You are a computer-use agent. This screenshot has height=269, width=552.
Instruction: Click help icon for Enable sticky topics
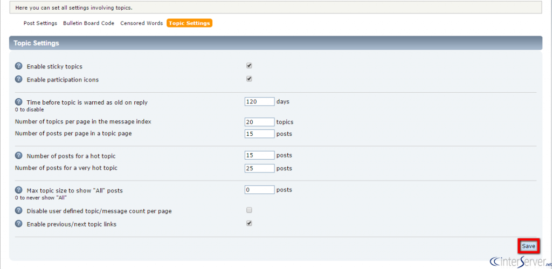[x=19, y=66]
